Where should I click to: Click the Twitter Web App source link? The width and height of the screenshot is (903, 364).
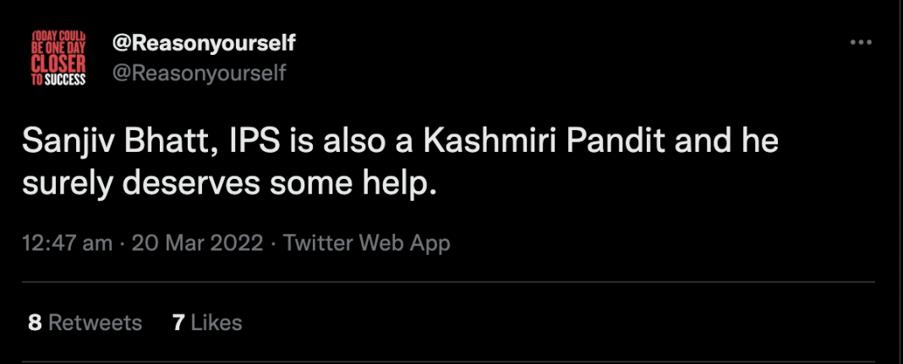pos(366,243)
